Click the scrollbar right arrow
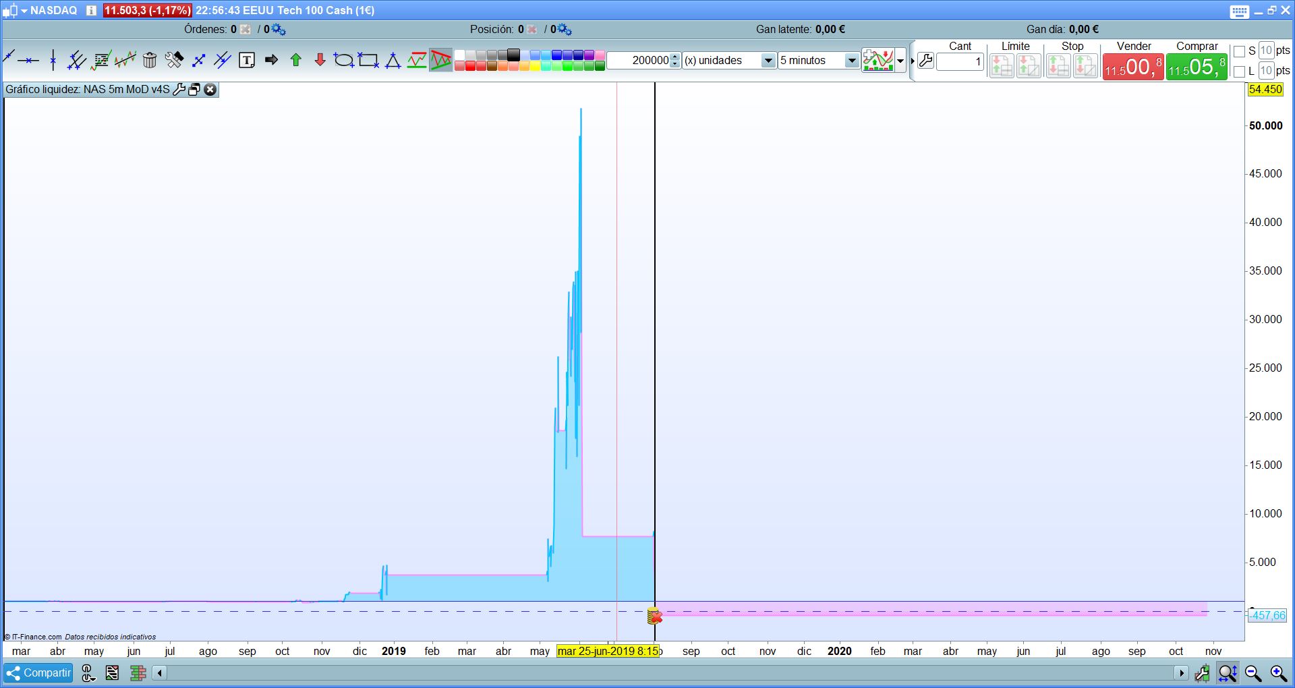The image size is (1295, 688). pyautogui.click(x=1181, y=673)
